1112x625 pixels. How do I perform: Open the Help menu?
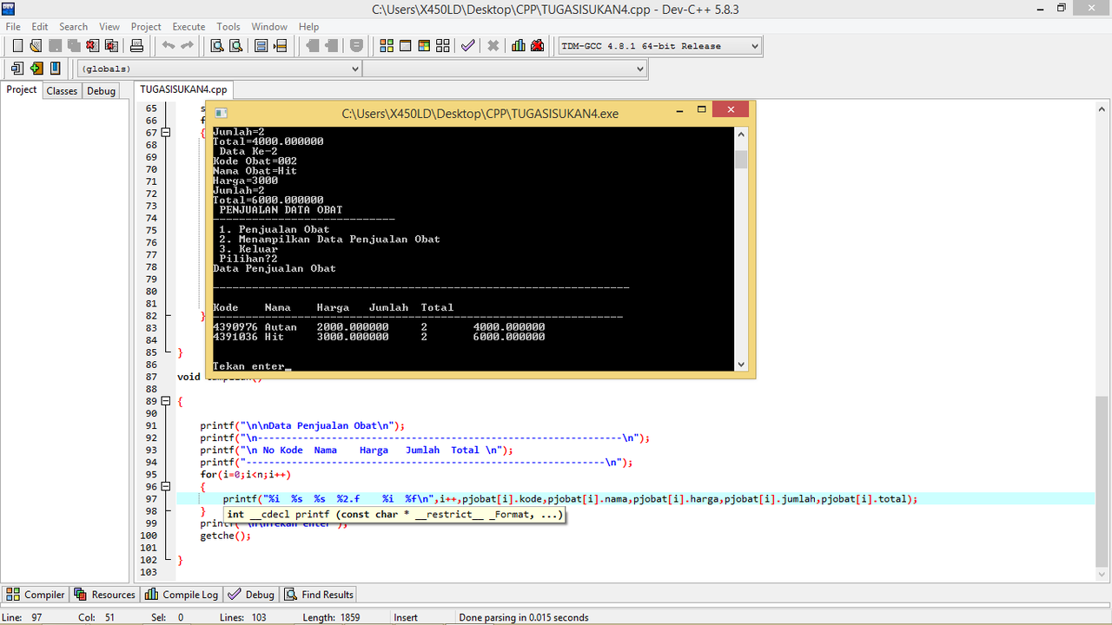click(308, 26)
